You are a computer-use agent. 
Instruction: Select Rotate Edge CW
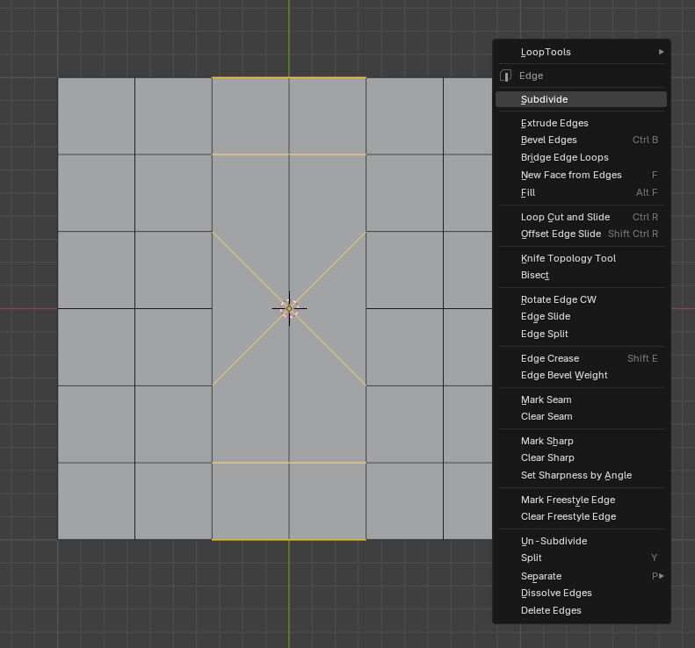[x=581, y=300]
